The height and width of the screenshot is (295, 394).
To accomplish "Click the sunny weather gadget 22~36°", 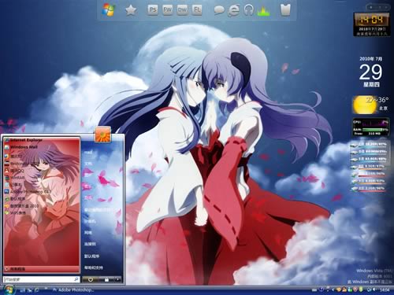I will click(x=371, y=105).
